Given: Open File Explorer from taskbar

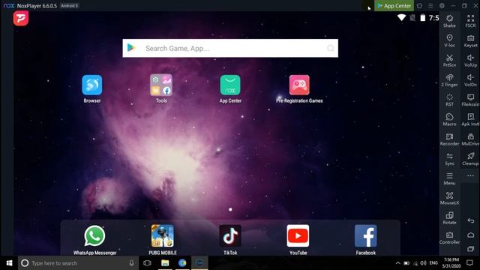Looking at the screenshot, I should coord(165,263).
